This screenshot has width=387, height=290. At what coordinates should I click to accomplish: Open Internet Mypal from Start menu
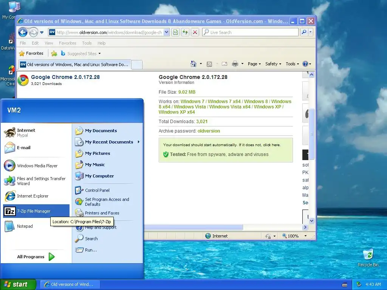pyautogui.click(x=36, y=133)
